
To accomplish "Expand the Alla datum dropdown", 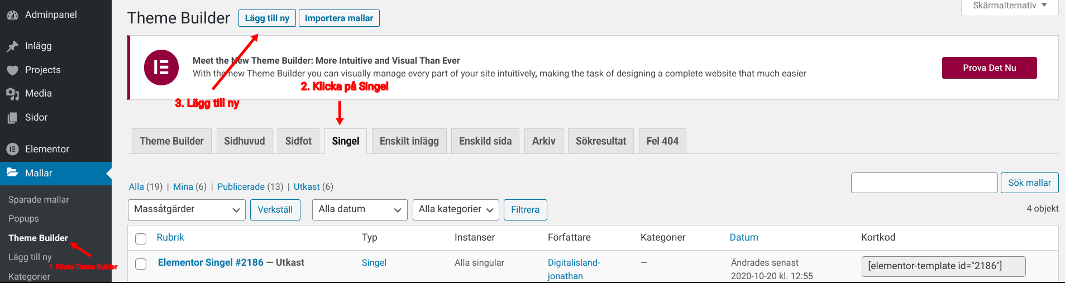I will 359,210.
